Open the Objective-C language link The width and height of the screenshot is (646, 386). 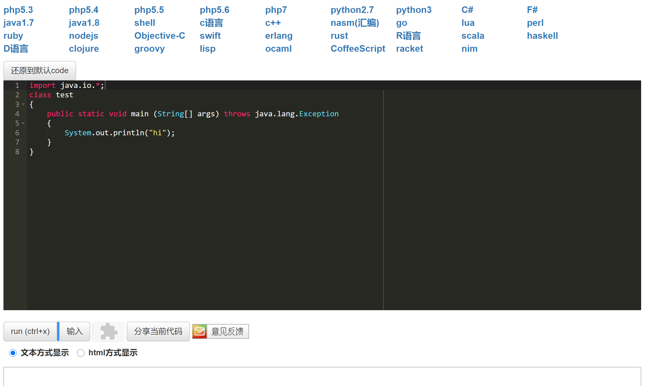pos(159,36)
